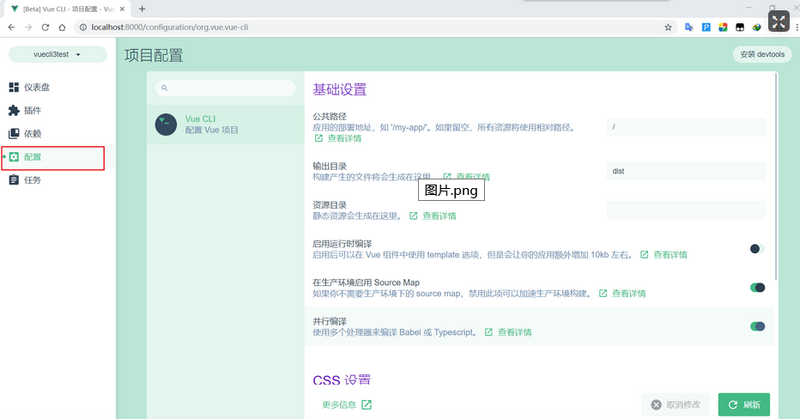Close the Vue CLI browser tab

point(122,9)
